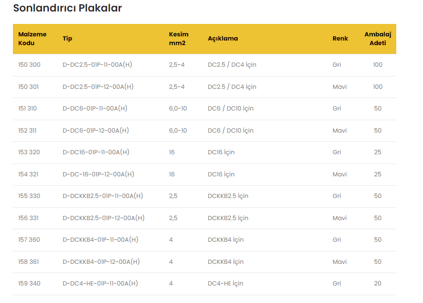This screenshot has height=303, width=423.
Task: Click type D-DC6-01P-11-00A(H)
Action: [95, 109]
